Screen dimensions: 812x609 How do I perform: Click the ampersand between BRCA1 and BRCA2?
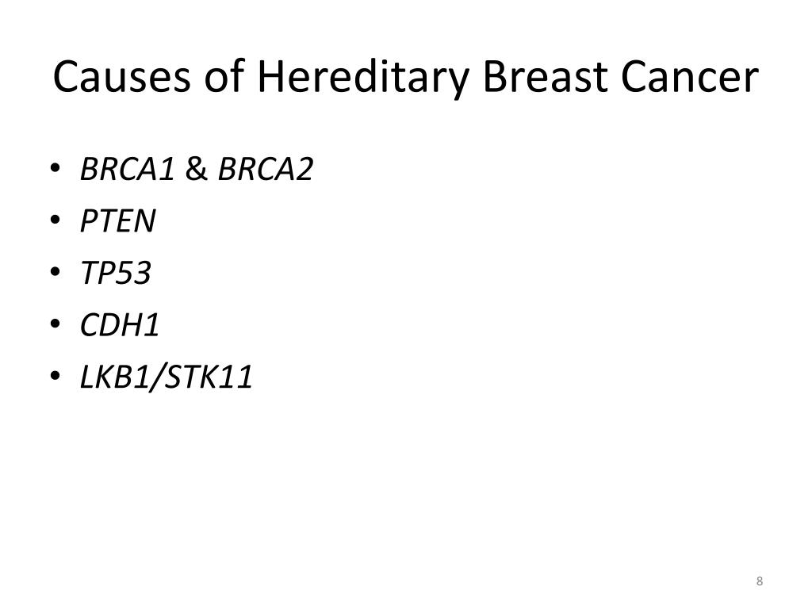(197, 169)
